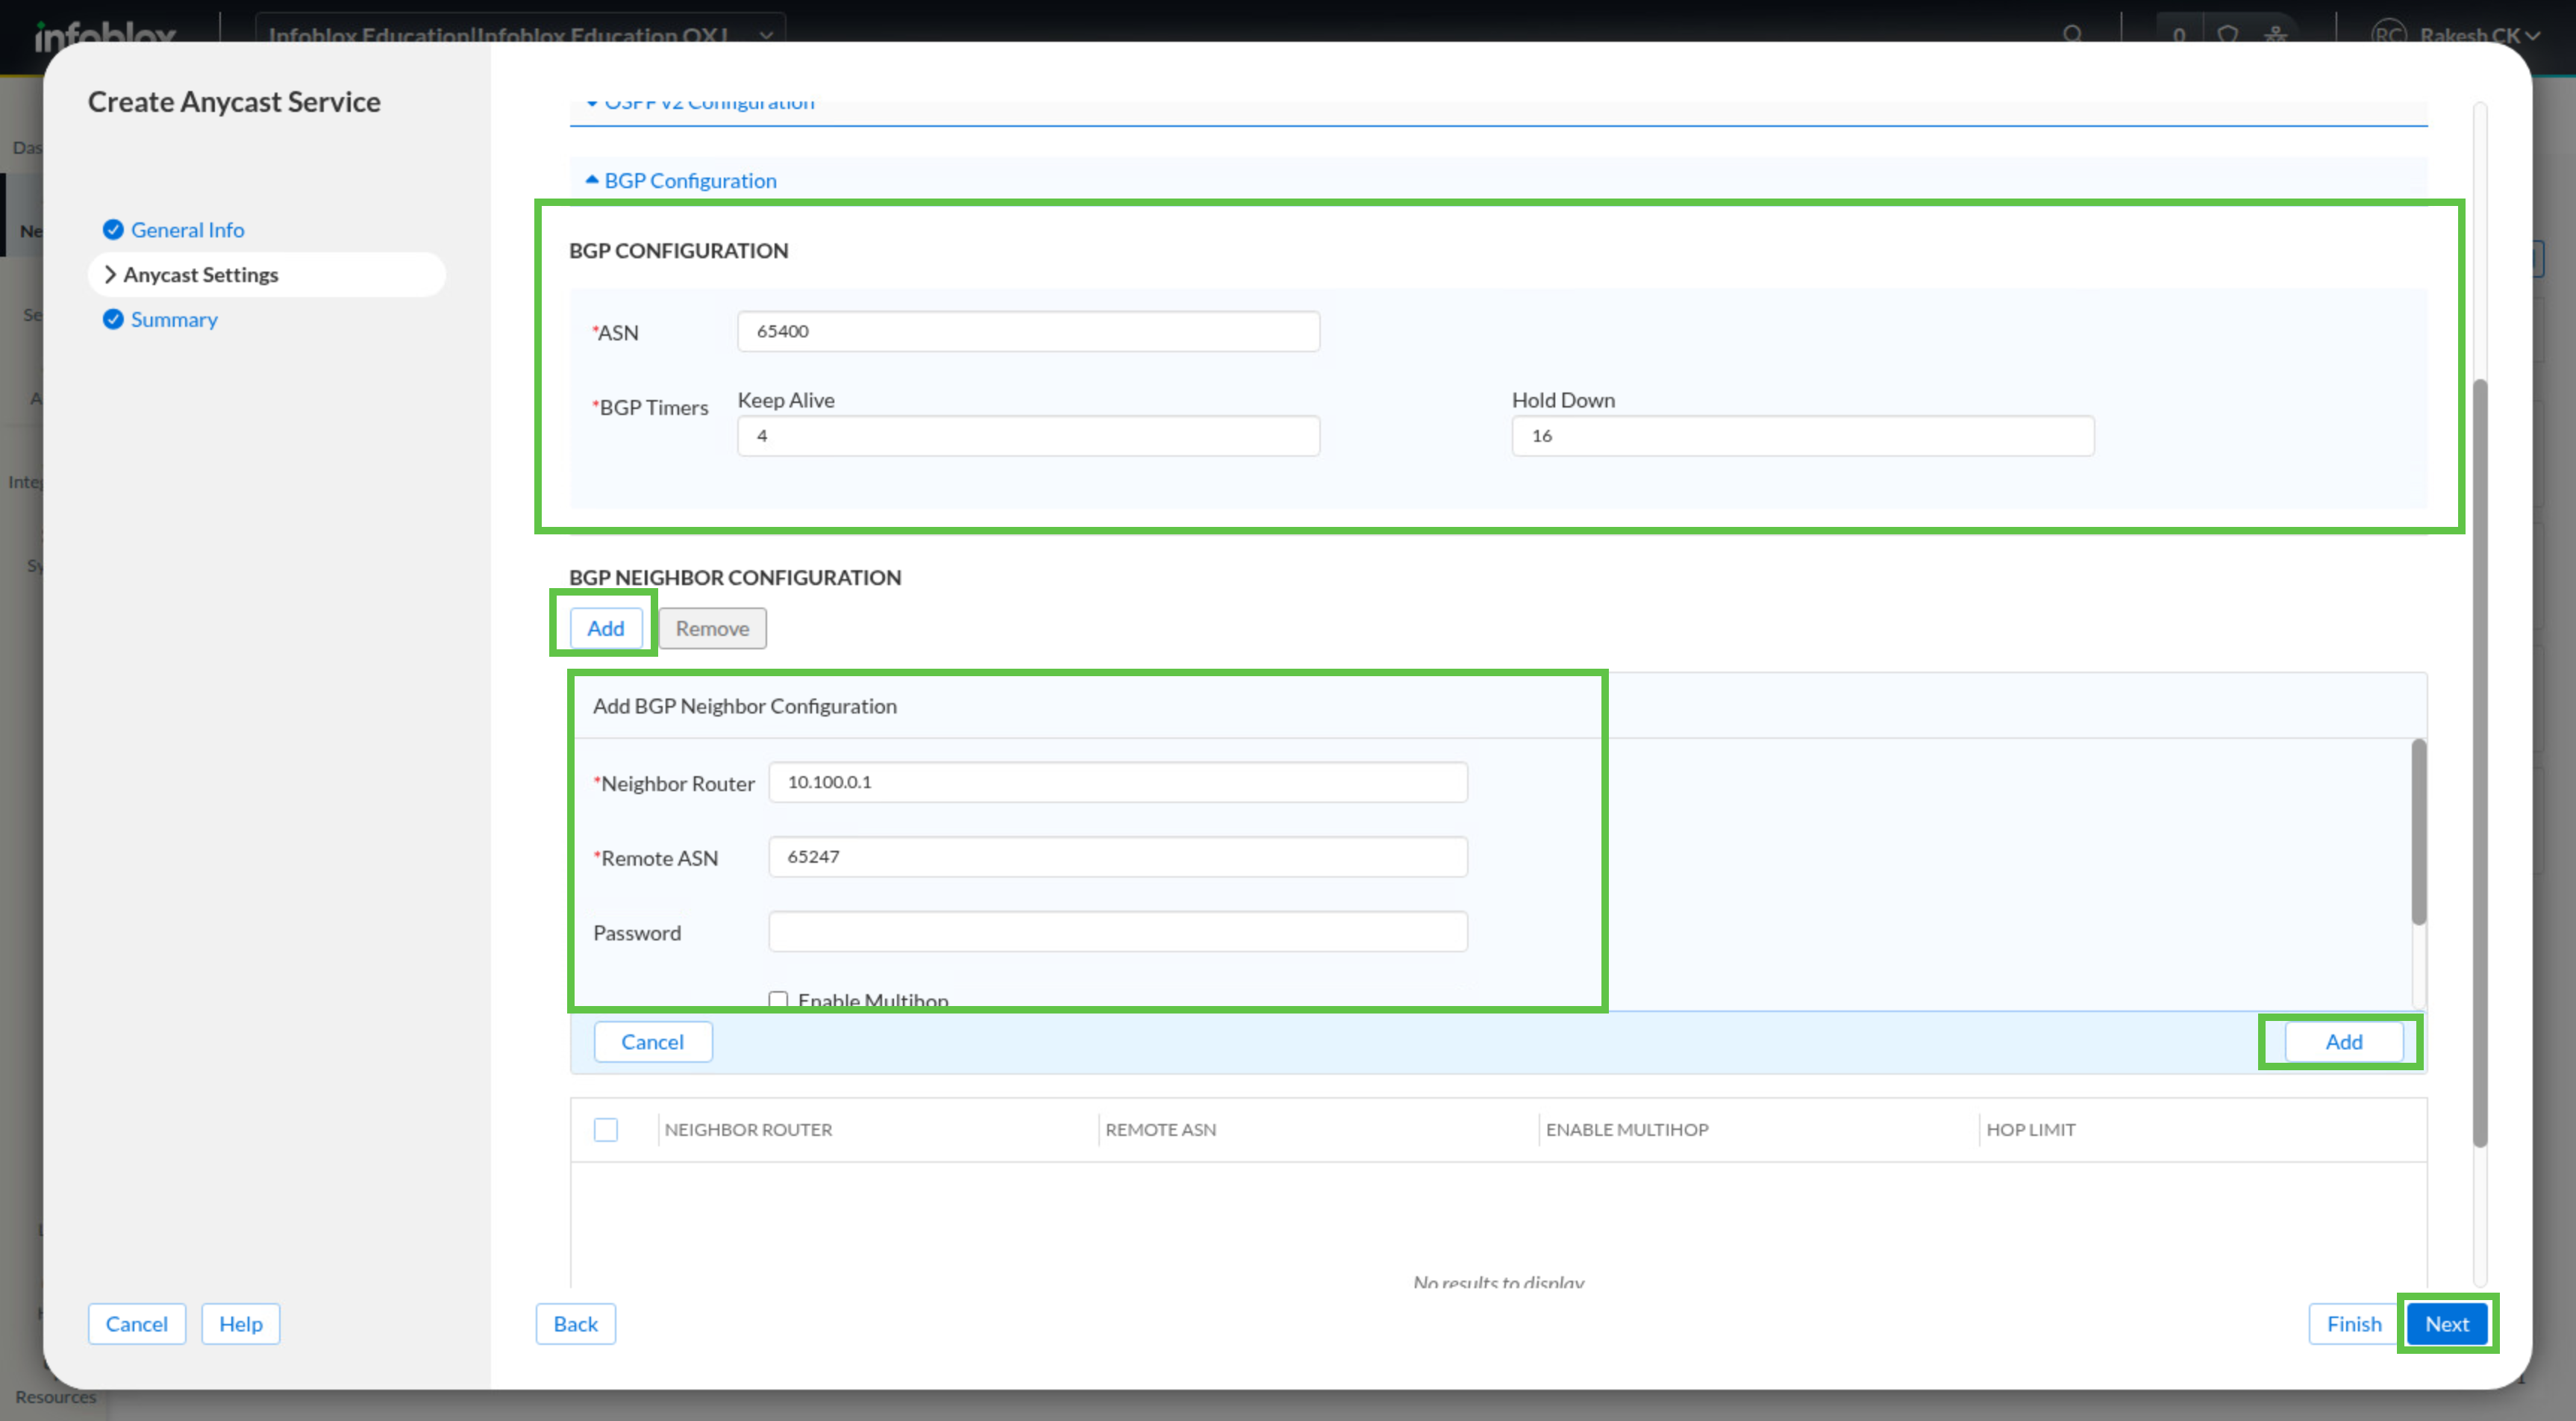
Task: Open Help for the wizard
Action: 240,1324
